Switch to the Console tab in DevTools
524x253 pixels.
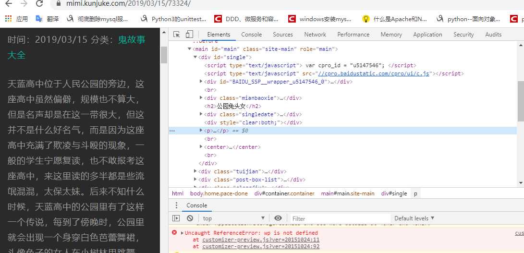click(x=252, y=35)
